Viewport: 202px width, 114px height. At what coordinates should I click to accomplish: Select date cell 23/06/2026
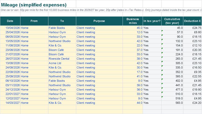[x=10, y=50]
